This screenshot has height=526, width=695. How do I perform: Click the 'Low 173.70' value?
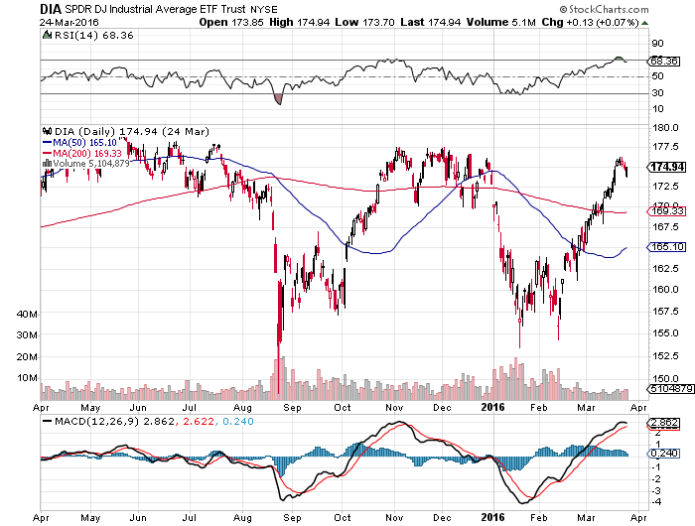pos(364,22)
